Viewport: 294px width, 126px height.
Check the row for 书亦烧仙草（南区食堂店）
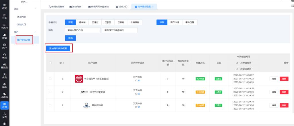tap(50, 79)
